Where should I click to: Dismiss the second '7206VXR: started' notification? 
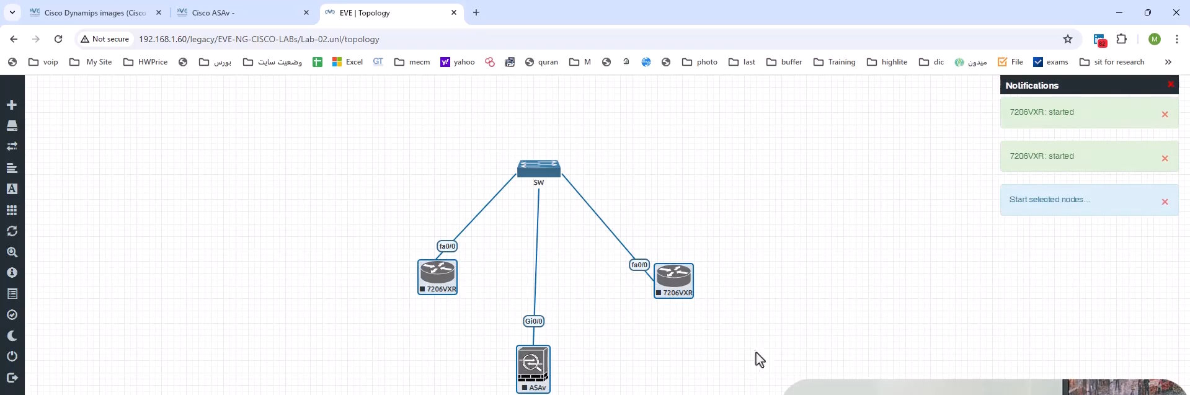pyautogui.click(x=1165, y=158)
